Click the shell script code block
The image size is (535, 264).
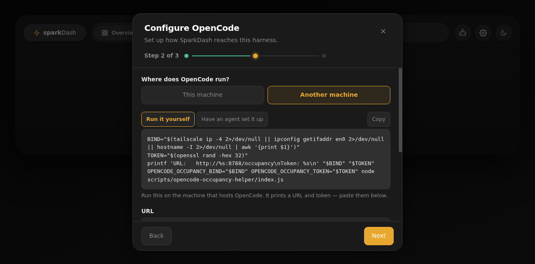tap(266, 159)
